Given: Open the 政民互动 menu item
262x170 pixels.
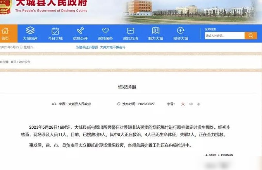Looking at the screenshot, I should (x=131, y=39).
